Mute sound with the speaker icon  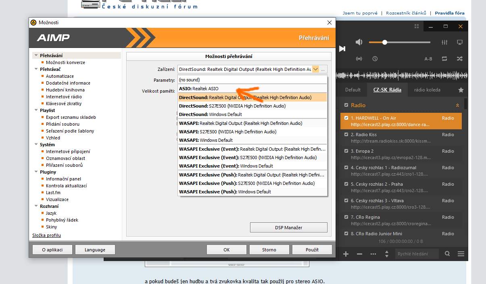(359, 42)
